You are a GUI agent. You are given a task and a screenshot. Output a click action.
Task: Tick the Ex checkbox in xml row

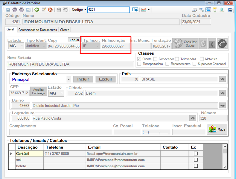click(196, 160)
